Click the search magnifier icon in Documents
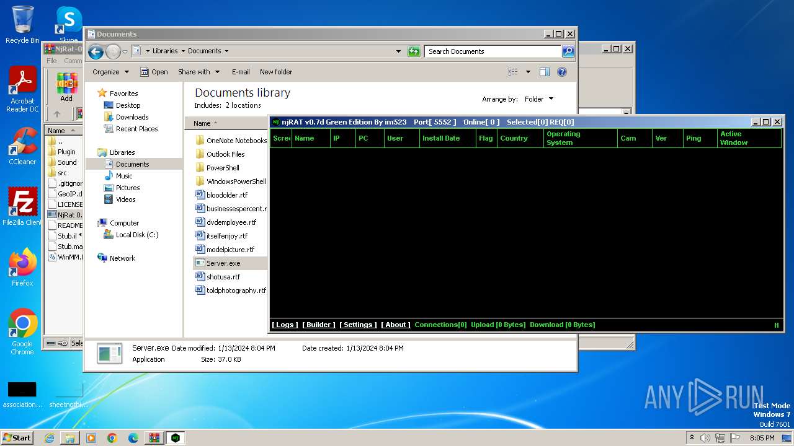Viewport: 794px width, 446px height. click(568, 51)
